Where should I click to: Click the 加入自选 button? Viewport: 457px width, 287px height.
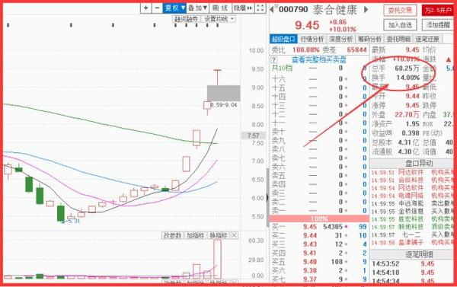click(x=400, y=25)
